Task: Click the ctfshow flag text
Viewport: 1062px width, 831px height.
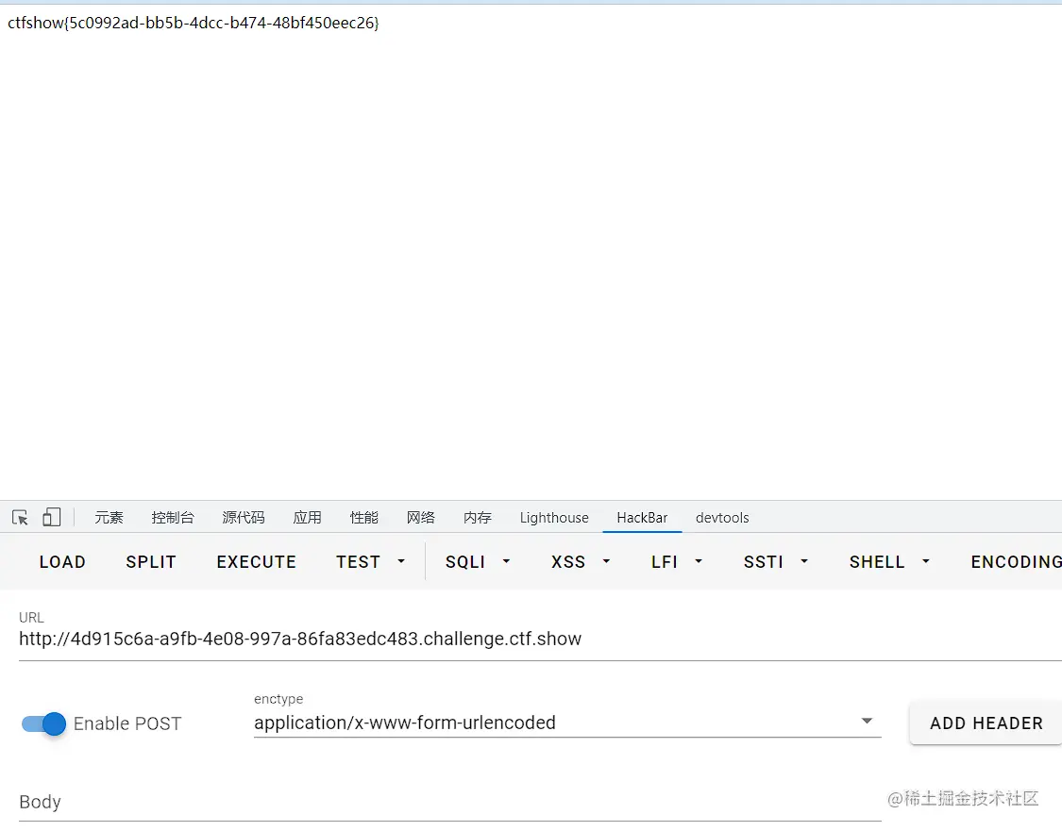Action: (x=193, y=23)
